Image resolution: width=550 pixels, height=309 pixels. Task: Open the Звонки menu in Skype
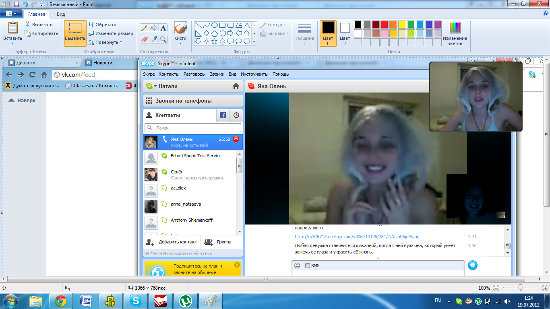217,74
